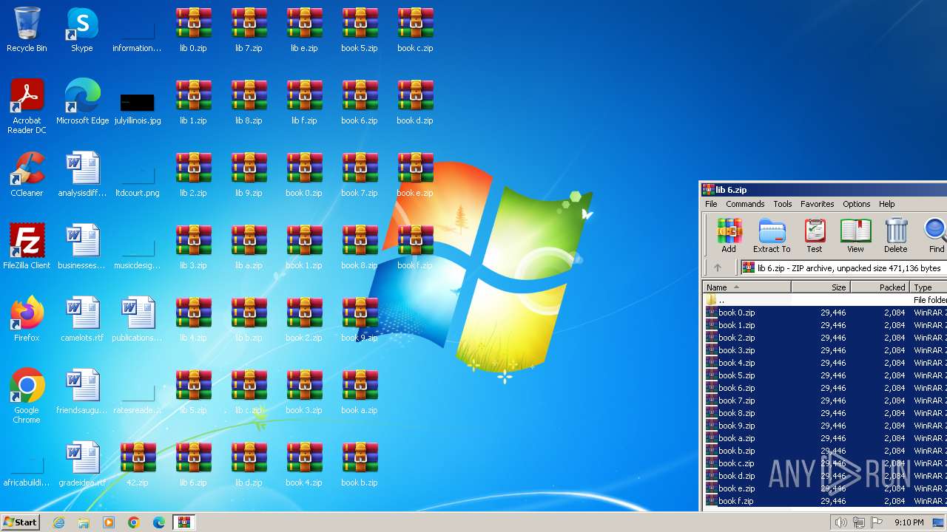
Task: Open Windows Media Player from taskbar
Action: tap(109, 522)
